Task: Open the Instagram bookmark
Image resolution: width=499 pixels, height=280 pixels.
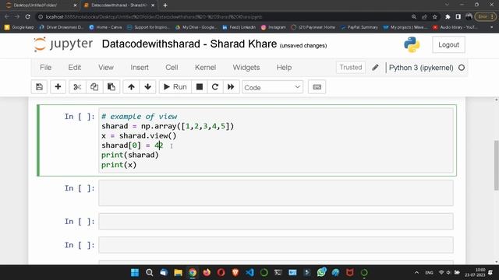Action: pyautogui.click(x=274, y=27)
